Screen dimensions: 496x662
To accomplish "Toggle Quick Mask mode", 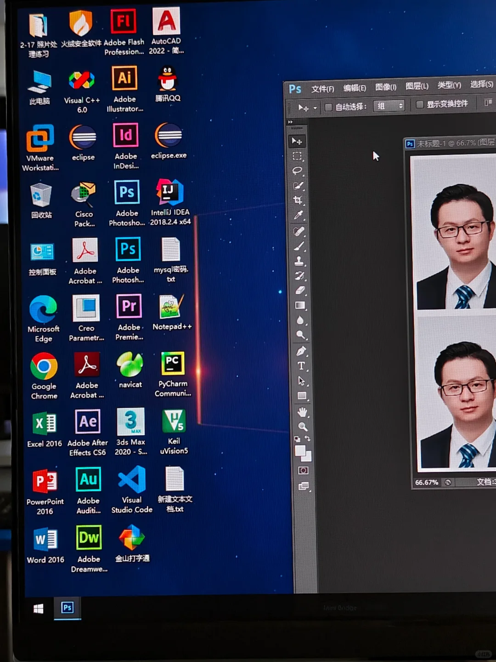I will click(303, 470).
